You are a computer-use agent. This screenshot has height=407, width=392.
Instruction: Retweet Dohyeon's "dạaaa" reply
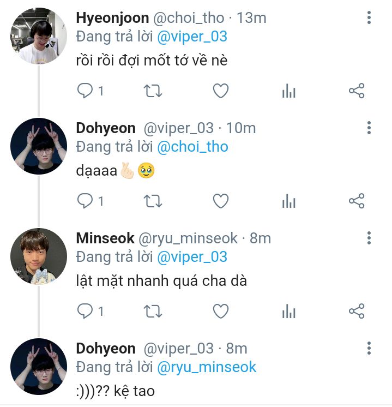click(153, 201)
